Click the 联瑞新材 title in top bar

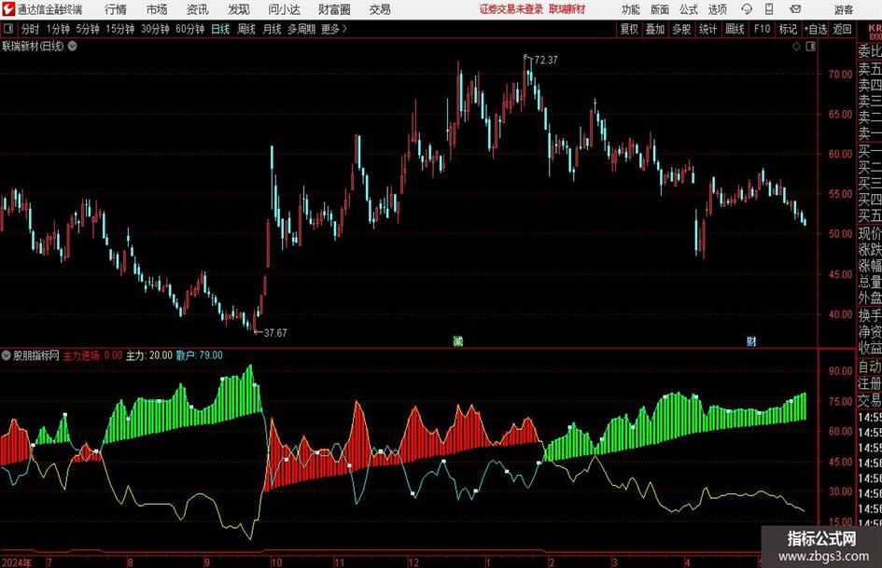pyautogui.click(x=567, y=9)
